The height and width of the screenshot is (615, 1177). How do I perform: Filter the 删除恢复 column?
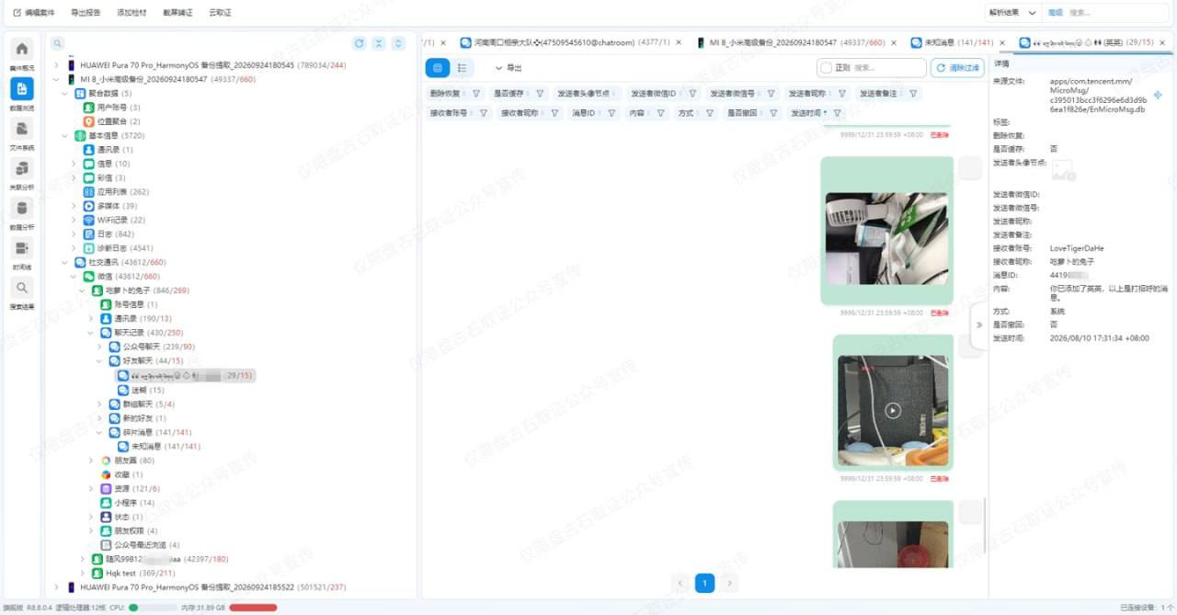click(x=476, y=93)
